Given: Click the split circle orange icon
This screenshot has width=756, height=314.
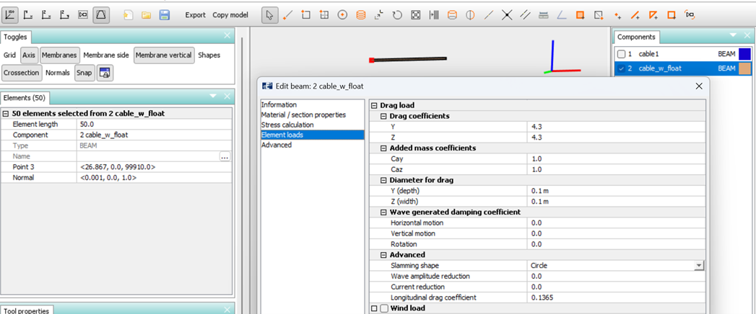Looking at the screenshot, I should click(470, 15).
